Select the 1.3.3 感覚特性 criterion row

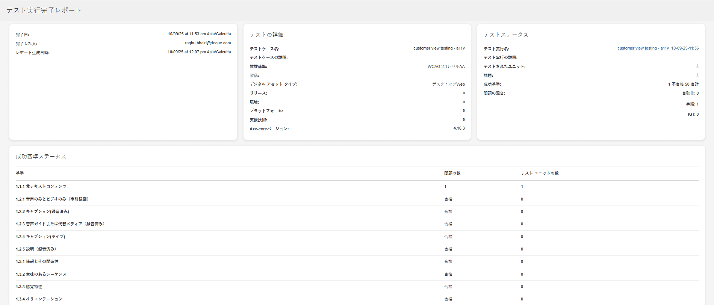click(x=29, y=287)
